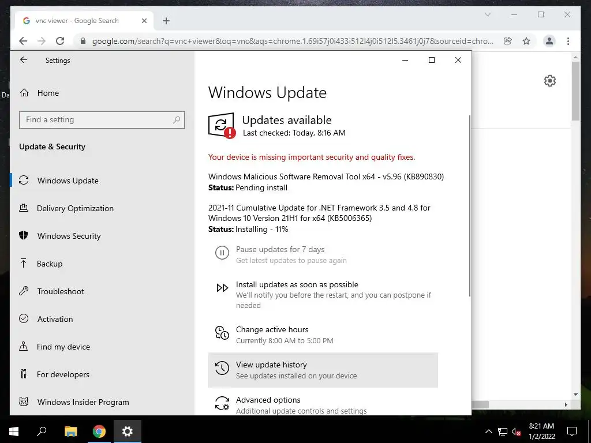Image resolution: width=591 pixels, height=443 pixels.
Task: Click the Windows Update sync icon in sidebar
Action: 24,180
